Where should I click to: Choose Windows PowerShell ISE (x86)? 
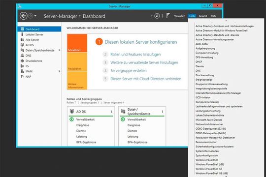pyautogui.click(x=211, y=173)
